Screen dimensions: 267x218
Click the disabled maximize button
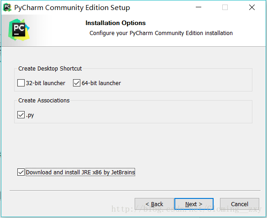pyautogui.click(x=225, y=7)
